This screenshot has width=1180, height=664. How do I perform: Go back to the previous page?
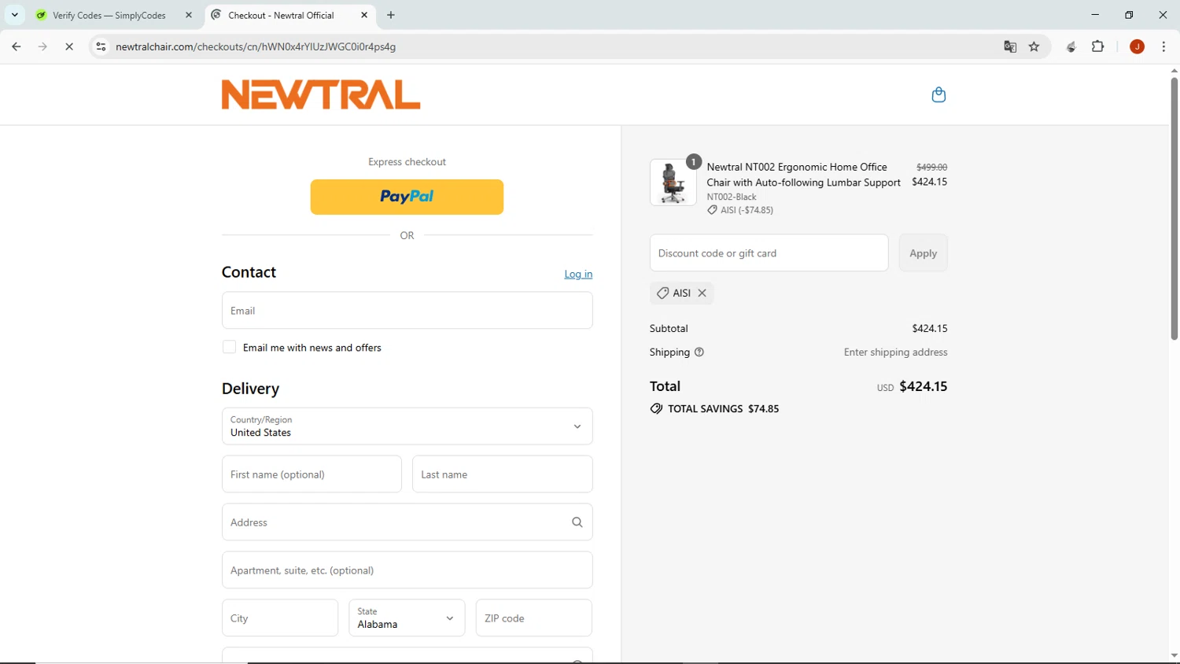[x=17, y=46]
